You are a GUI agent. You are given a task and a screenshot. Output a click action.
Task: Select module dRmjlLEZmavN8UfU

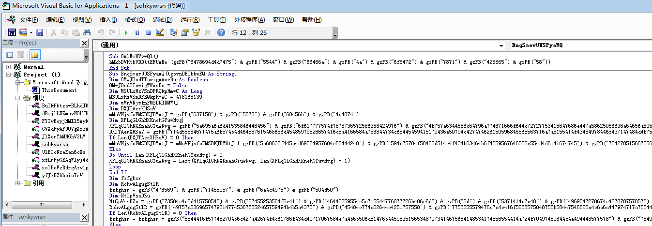[65, 113]
